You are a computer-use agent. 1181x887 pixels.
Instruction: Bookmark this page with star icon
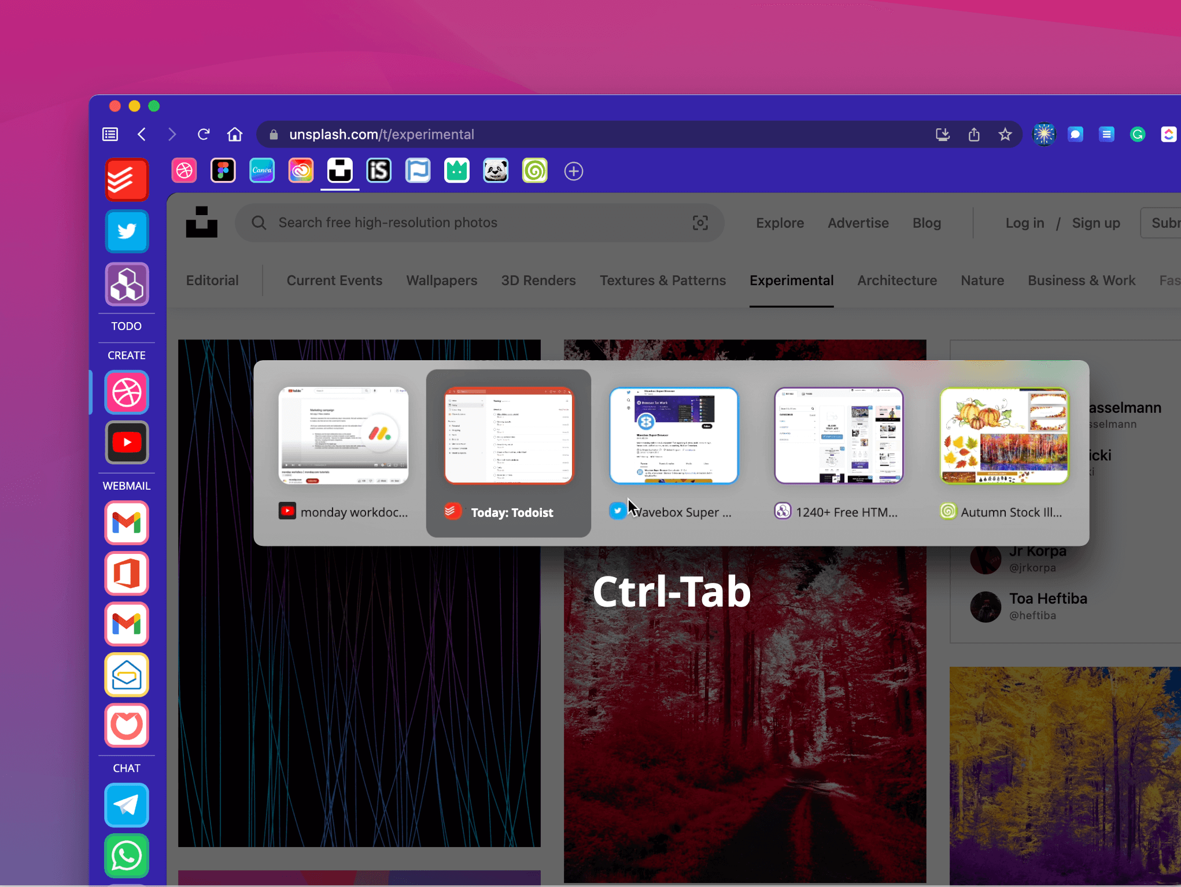point(1005,135)
